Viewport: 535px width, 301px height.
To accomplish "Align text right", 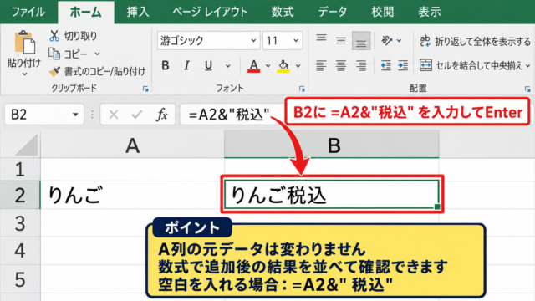I will 361,65.
